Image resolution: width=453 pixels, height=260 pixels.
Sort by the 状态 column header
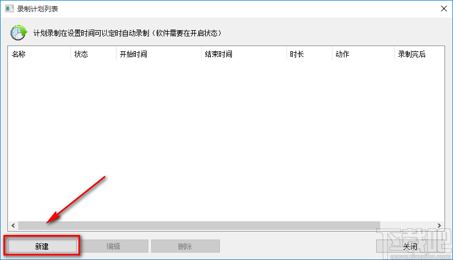pyautogui.click(x=93, y=54)
